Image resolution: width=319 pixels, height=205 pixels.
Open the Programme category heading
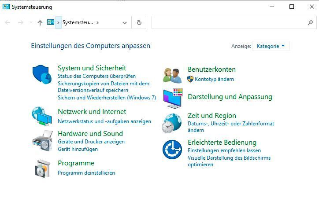(76, 163)
